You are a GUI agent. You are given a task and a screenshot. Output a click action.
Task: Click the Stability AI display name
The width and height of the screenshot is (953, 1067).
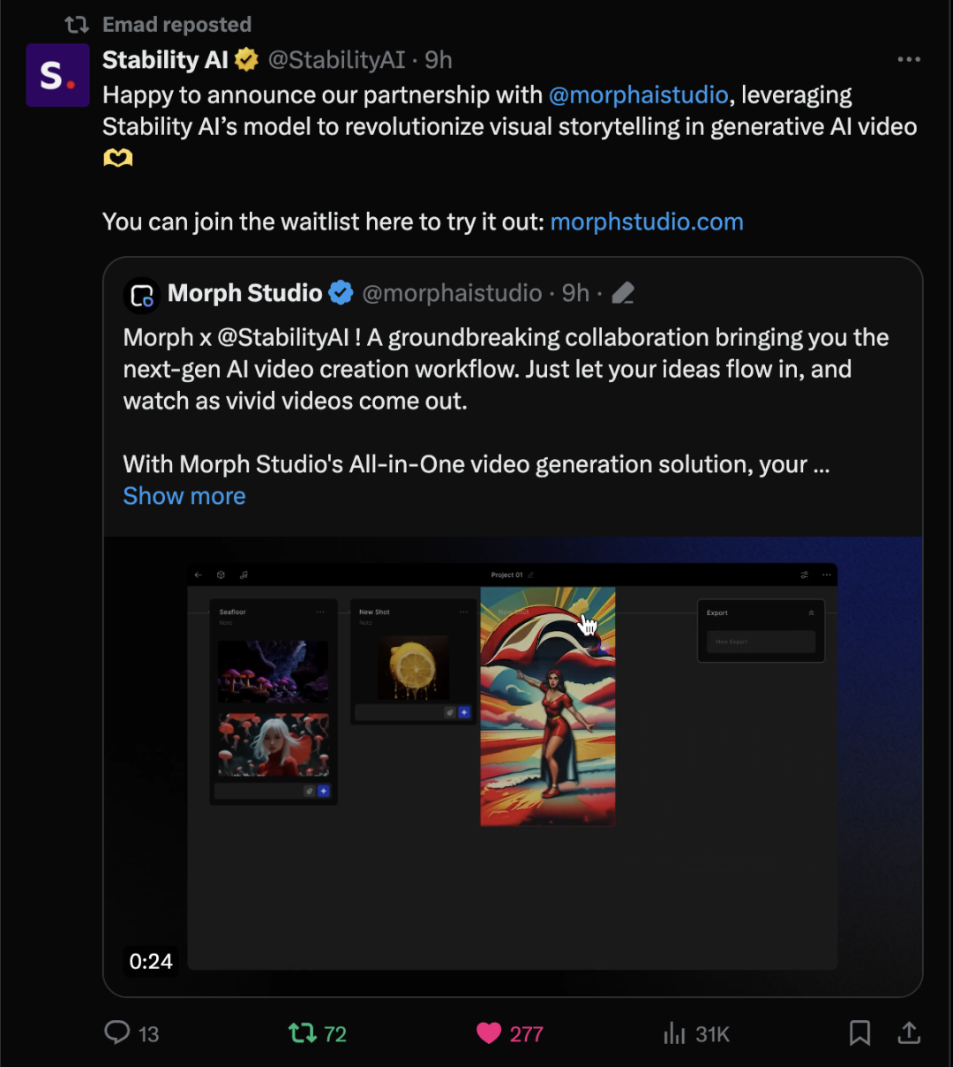(165, 60)
